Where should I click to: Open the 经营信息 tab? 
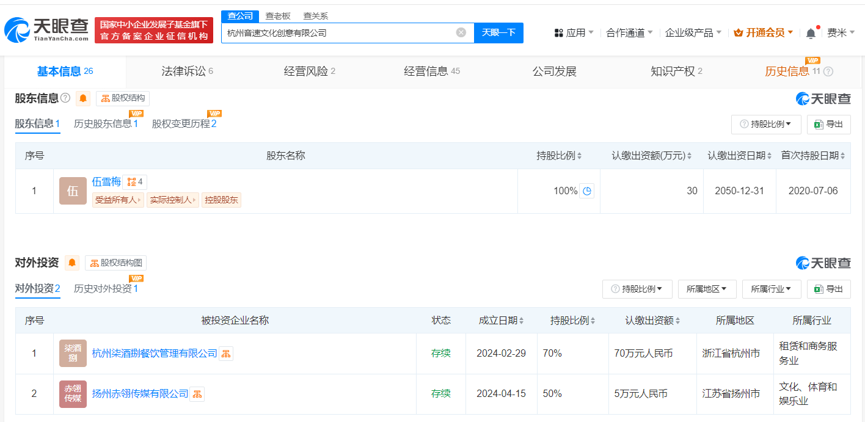(x=432, y=71)
